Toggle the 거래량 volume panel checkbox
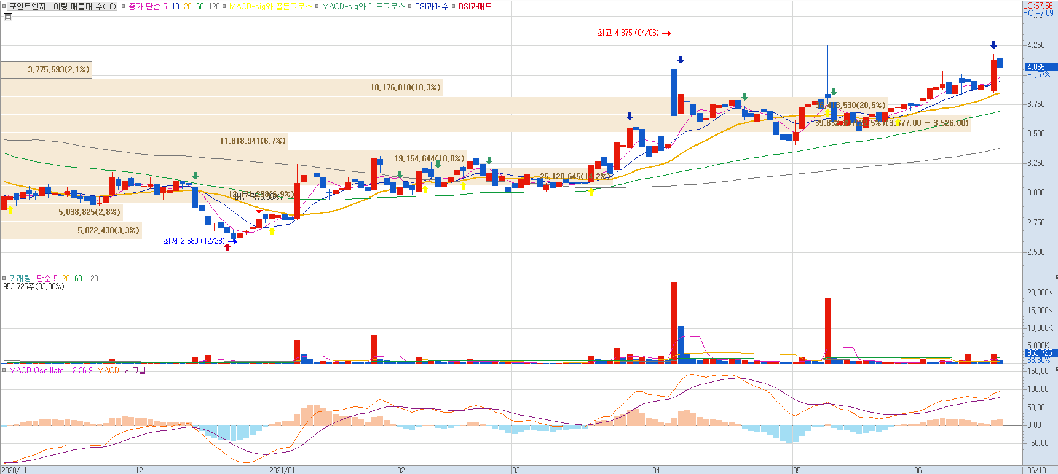The height and width of the screenshot is (474, 1058). 4,279
